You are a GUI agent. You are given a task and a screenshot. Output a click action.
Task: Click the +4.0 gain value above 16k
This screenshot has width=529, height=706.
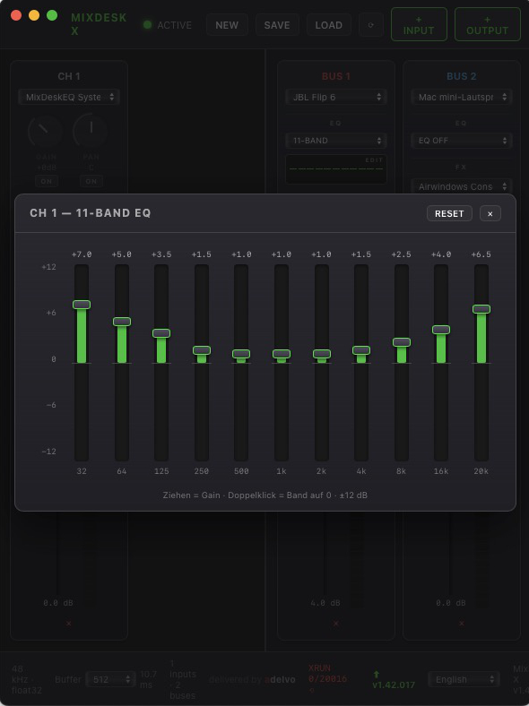(x=440, y=254)
